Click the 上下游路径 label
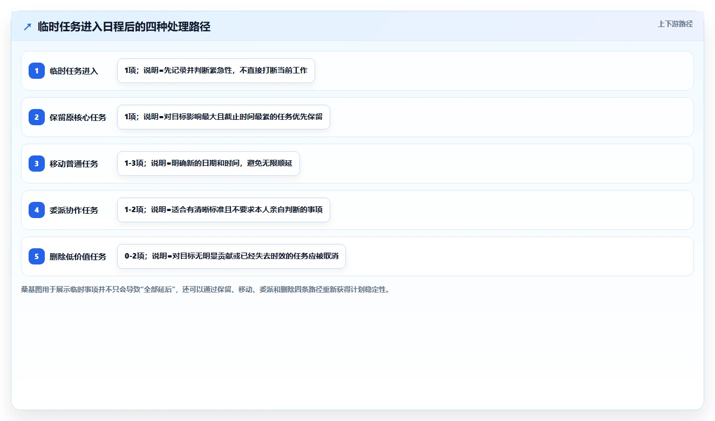 [675, 24]
